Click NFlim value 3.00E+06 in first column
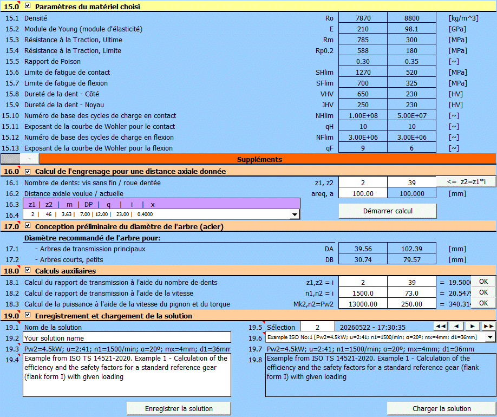 tap(363, 138)
